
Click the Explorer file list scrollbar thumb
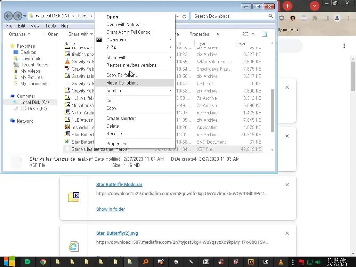[x=272, y=110]
